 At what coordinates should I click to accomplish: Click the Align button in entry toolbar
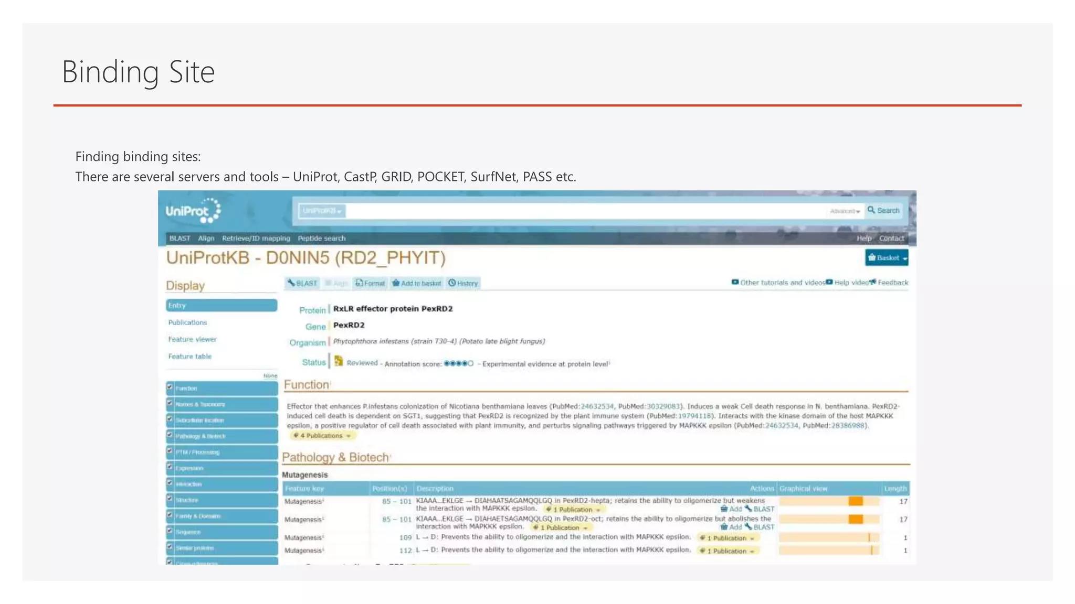pyautogui.click(x=336, y=283)
